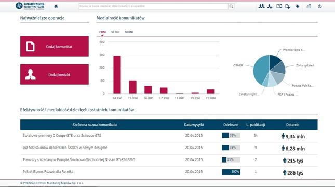Click the Dotarcie column header
Viewport: 335px width, 187px height.
tap(292, 125)
